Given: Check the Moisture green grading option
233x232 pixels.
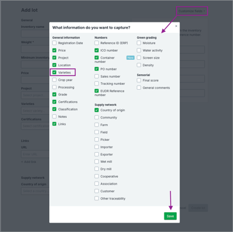Looking at the screenshot, I should click(x=139, y=43).
